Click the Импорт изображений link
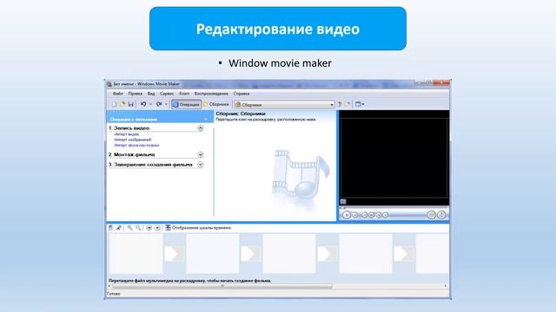Viewport: 556px width, 312px height. (x=133, y=140)
